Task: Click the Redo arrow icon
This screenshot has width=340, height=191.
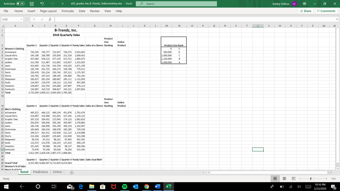Action: tap(52, 4)
